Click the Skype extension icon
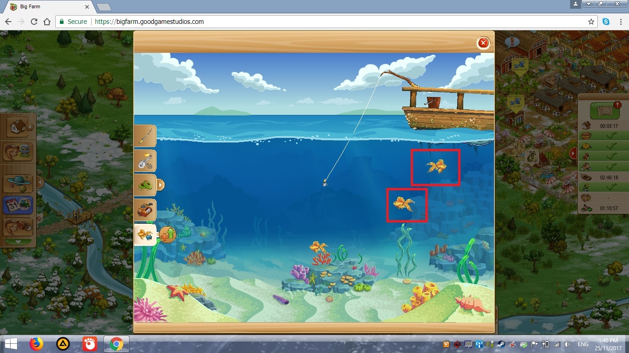Screen dimensions: 629x353 [606, 22]
